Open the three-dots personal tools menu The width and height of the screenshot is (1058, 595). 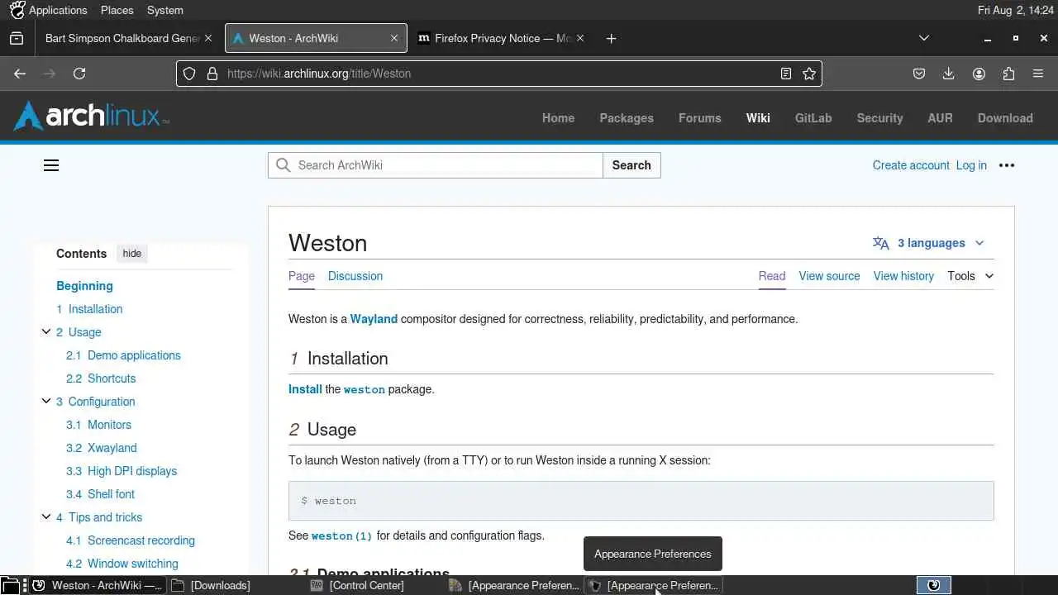[1006, 165]
